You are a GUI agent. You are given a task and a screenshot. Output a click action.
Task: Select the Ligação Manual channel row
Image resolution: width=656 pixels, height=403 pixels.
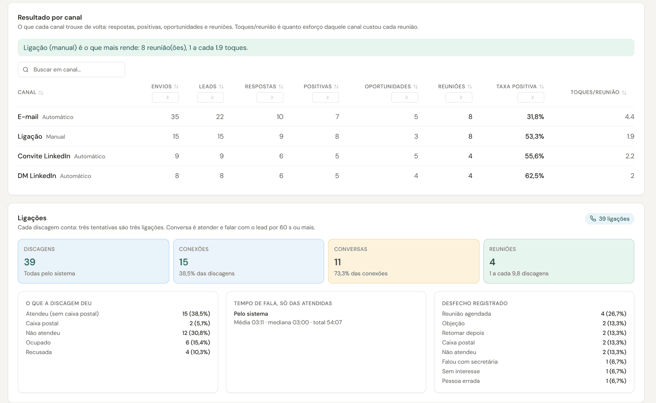326,137
